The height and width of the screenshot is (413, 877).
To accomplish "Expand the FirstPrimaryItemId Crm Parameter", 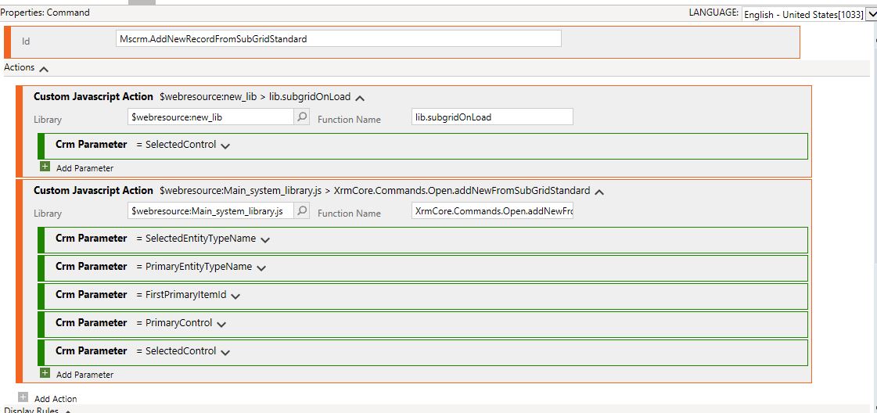I will click(235, 296).
